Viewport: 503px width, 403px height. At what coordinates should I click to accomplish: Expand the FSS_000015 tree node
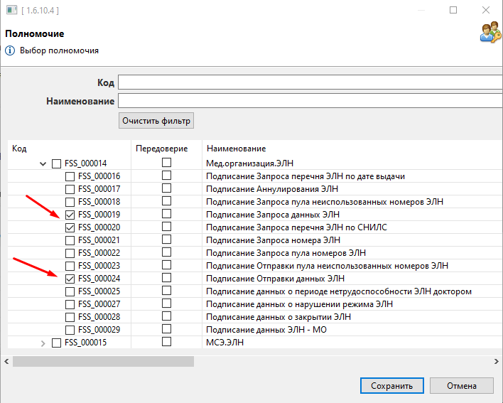44,343
